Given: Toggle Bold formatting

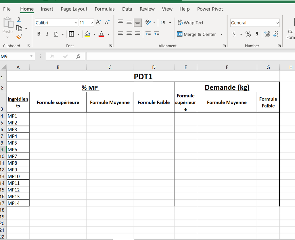Looking at the screenshot, I should [39, 34].
